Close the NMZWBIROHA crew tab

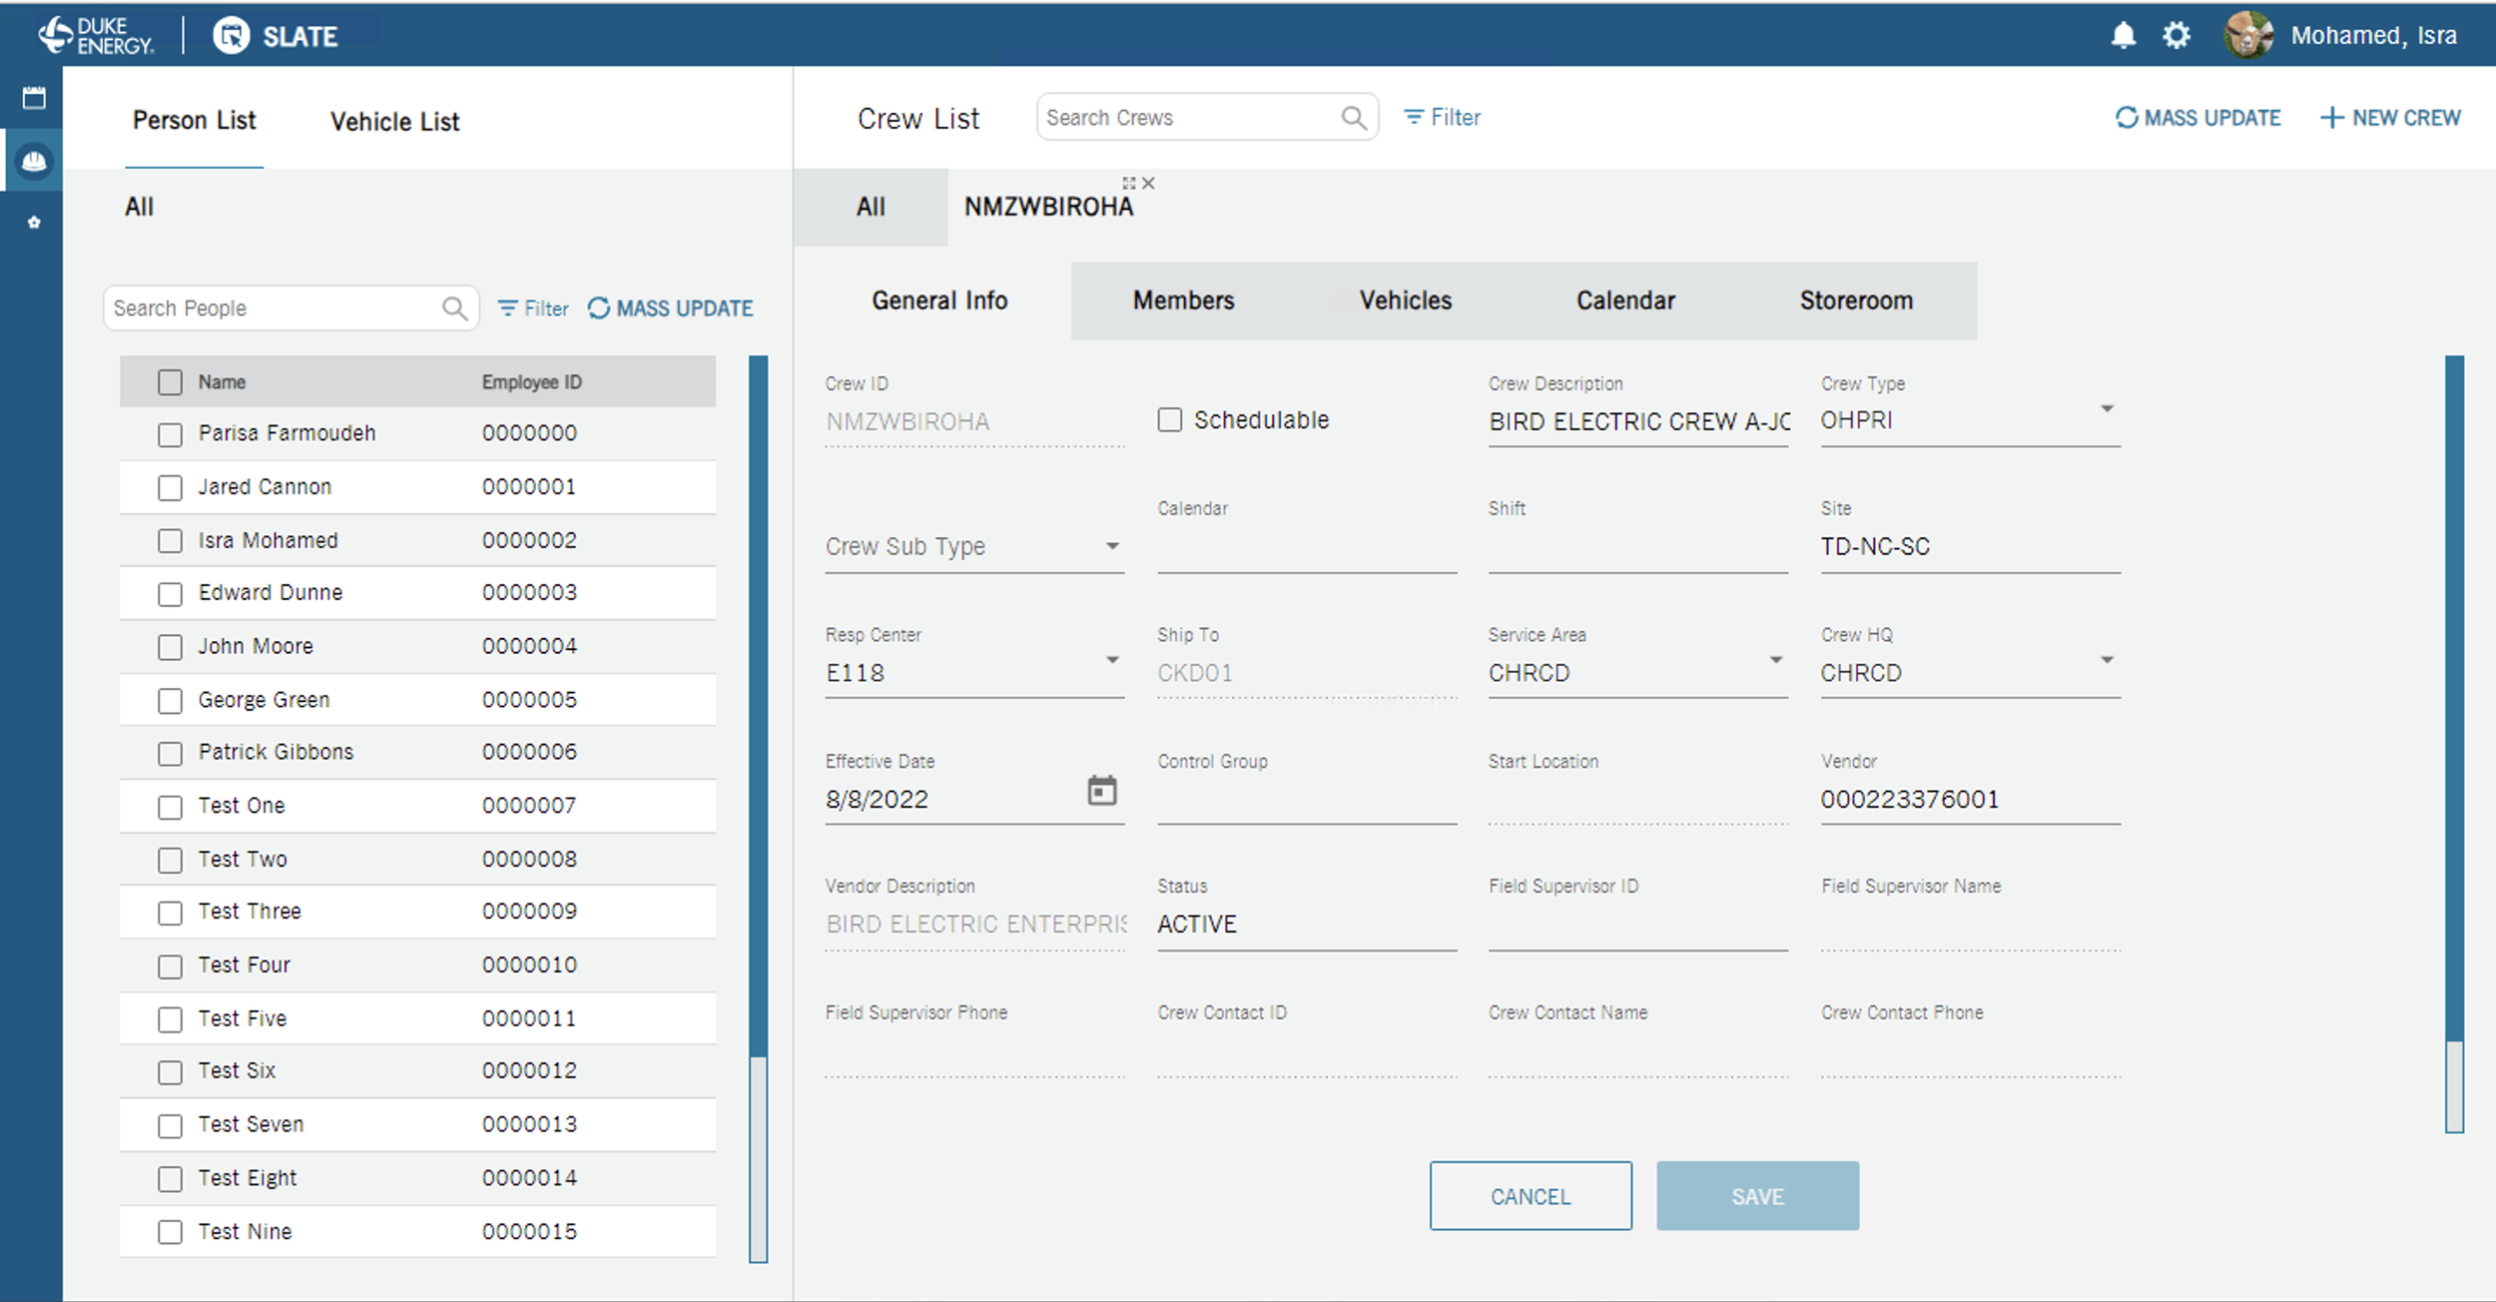(x=1149, y=183)
